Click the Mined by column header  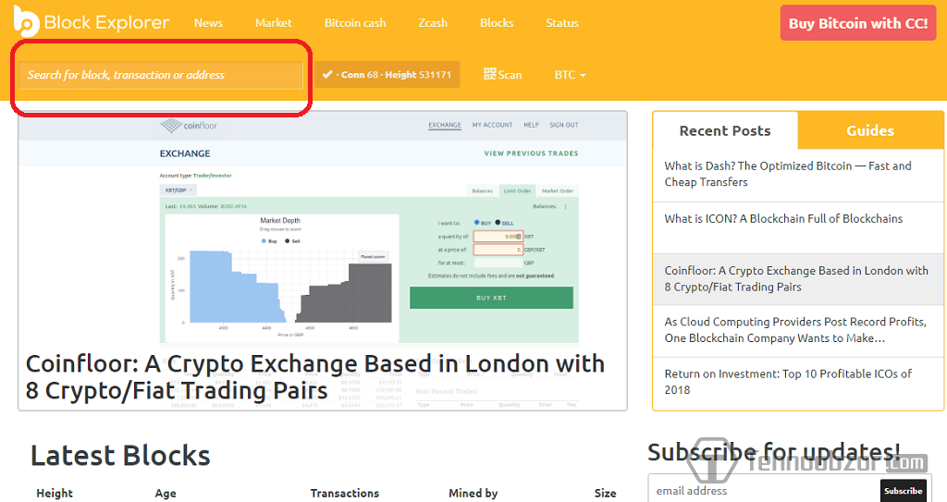coord(473,493)
